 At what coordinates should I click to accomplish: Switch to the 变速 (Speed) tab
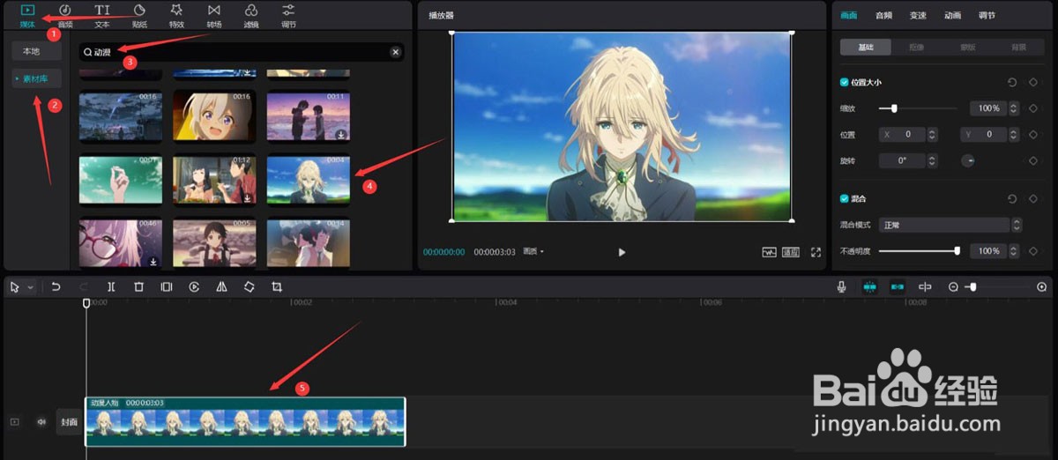918,15
